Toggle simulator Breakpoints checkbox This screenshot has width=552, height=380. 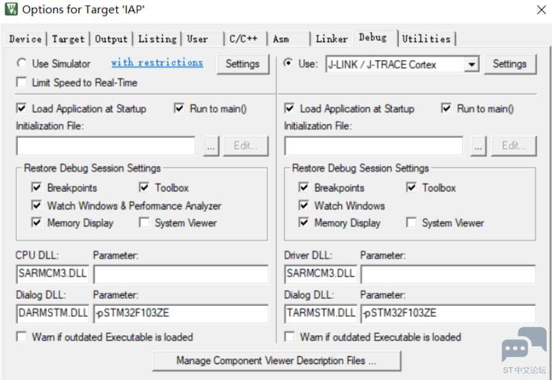(36, 187)
